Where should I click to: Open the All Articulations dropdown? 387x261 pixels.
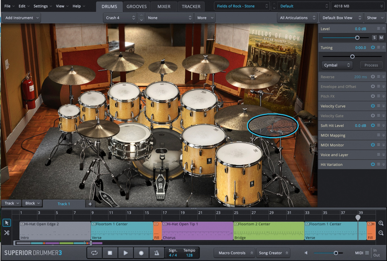point(297,17)
